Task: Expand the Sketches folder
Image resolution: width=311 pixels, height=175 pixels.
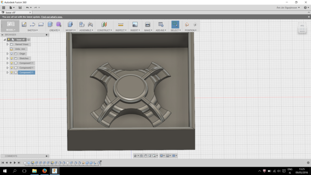Action: point(8,59)
